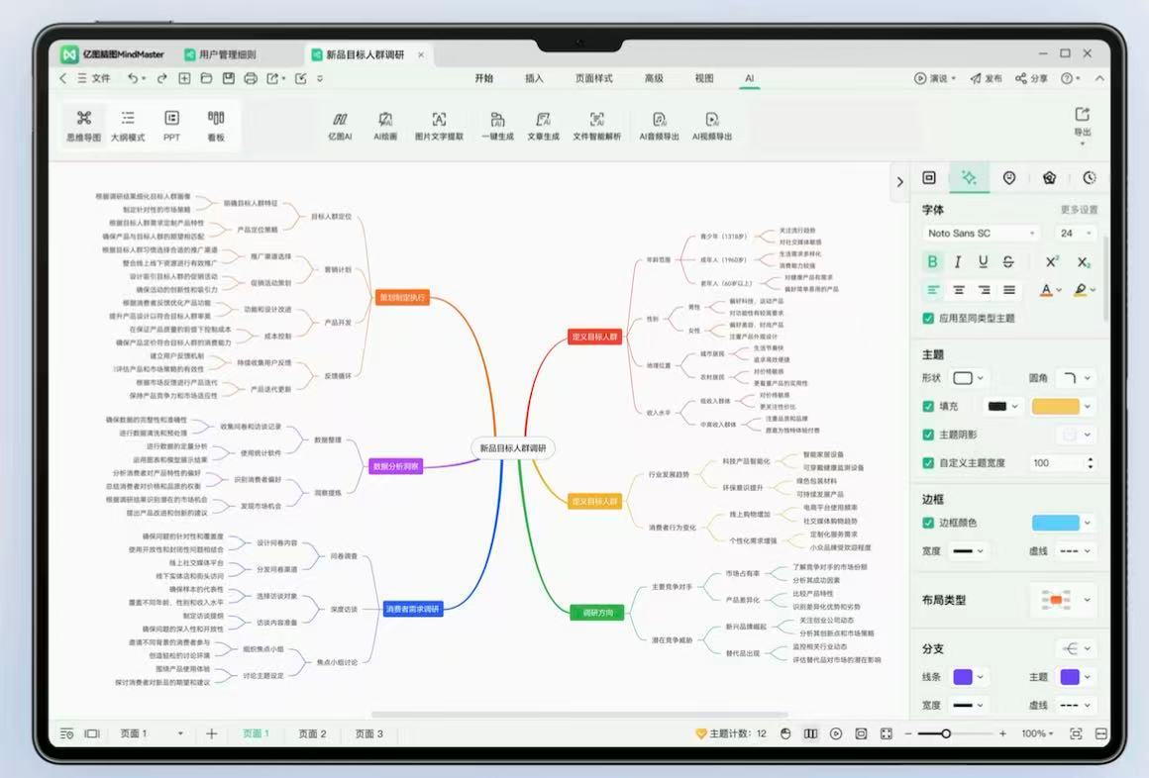Image resolution: width=1149 pixels, height=778 pixels.
Task: Toggle bold formatting
Action: 932,261
